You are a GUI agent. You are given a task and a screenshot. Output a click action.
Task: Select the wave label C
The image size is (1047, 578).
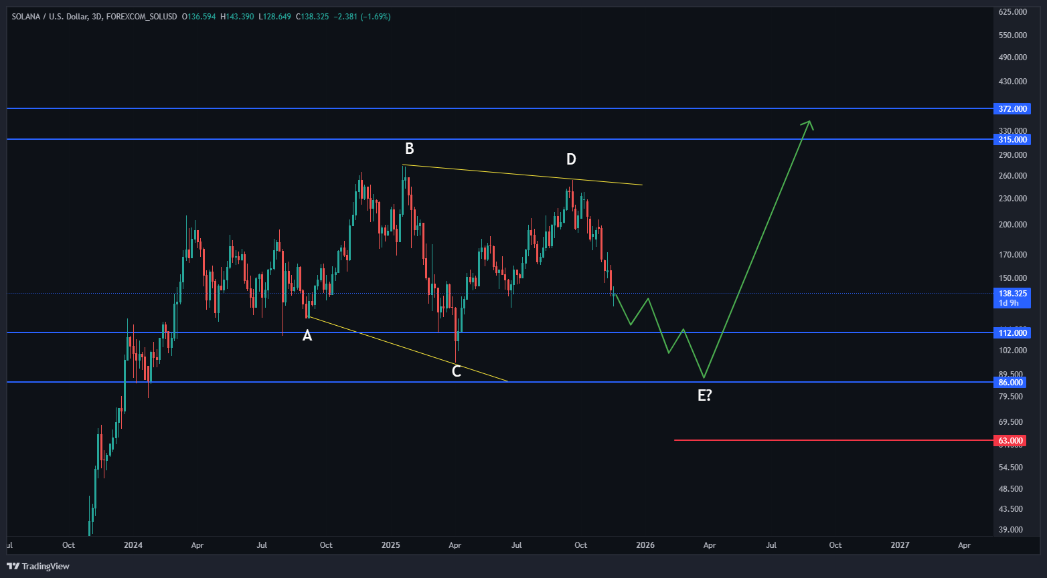click(x=456, y=372)
